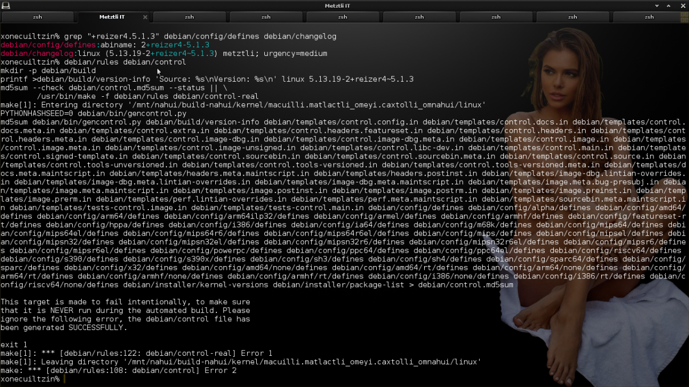The width and height of the screenshot is (689, 387).
Task: Click the 'mkdir -p debian/build' line
Action: [x=48, y=71]
